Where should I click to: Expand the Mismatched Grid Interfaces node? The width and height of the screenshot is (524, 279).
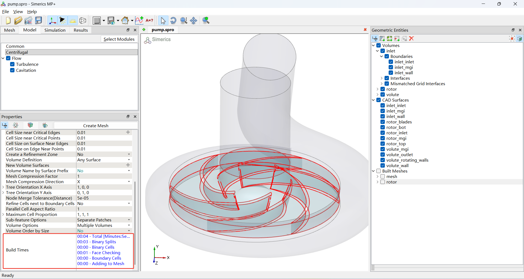pos(382,84)
